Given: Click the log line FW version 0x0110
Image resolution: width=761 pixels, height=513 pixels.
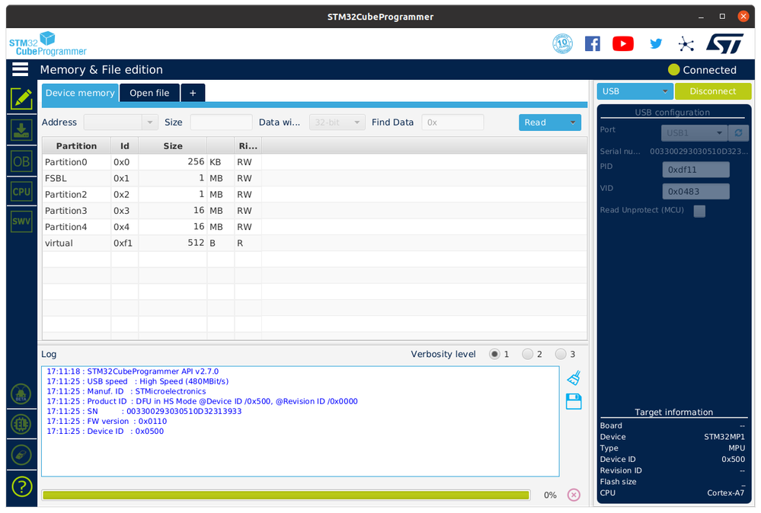Looking at the screenshot, I should click(107, 422).
